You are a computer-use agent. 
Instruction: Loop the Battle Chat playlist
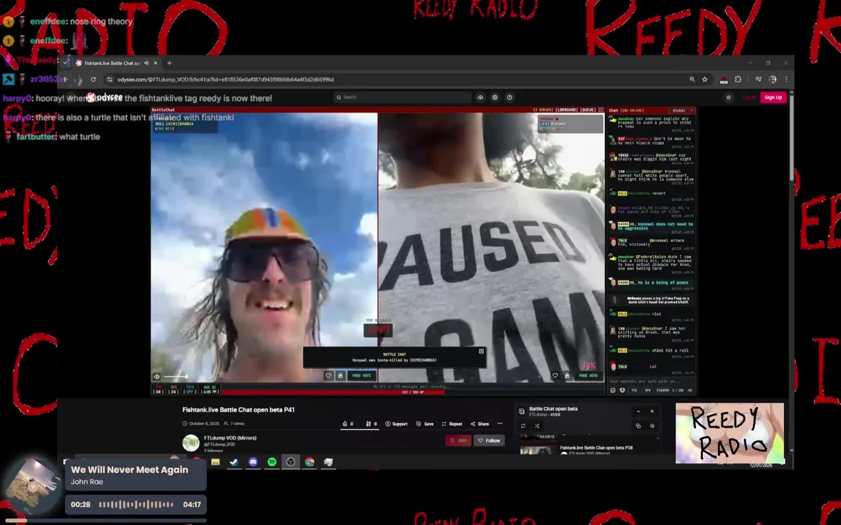pos(523,426)
